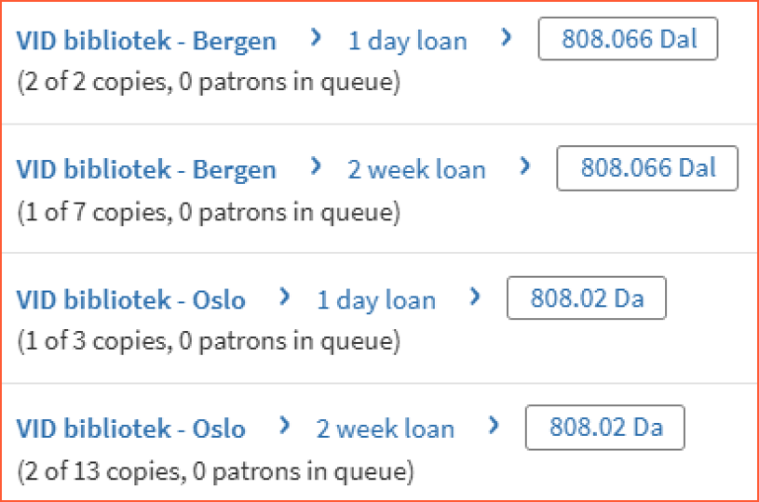Screen dimensions: 759x502
Task: Open VID bibliotek - Oslo link with 2 week loan
Action: tap(130, 429)
